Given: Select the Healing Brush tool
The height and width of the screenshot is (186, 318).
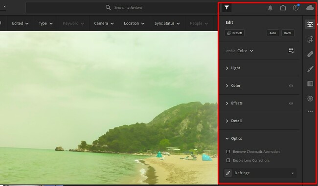Looking at the screenshot, I should pyautogui.click(x=310, y=54).
